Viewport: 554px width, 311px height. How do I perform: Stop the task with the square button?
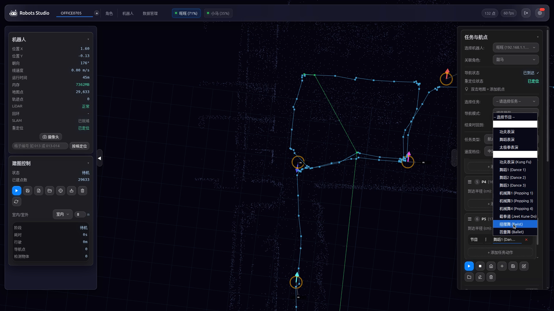(480, 266)
